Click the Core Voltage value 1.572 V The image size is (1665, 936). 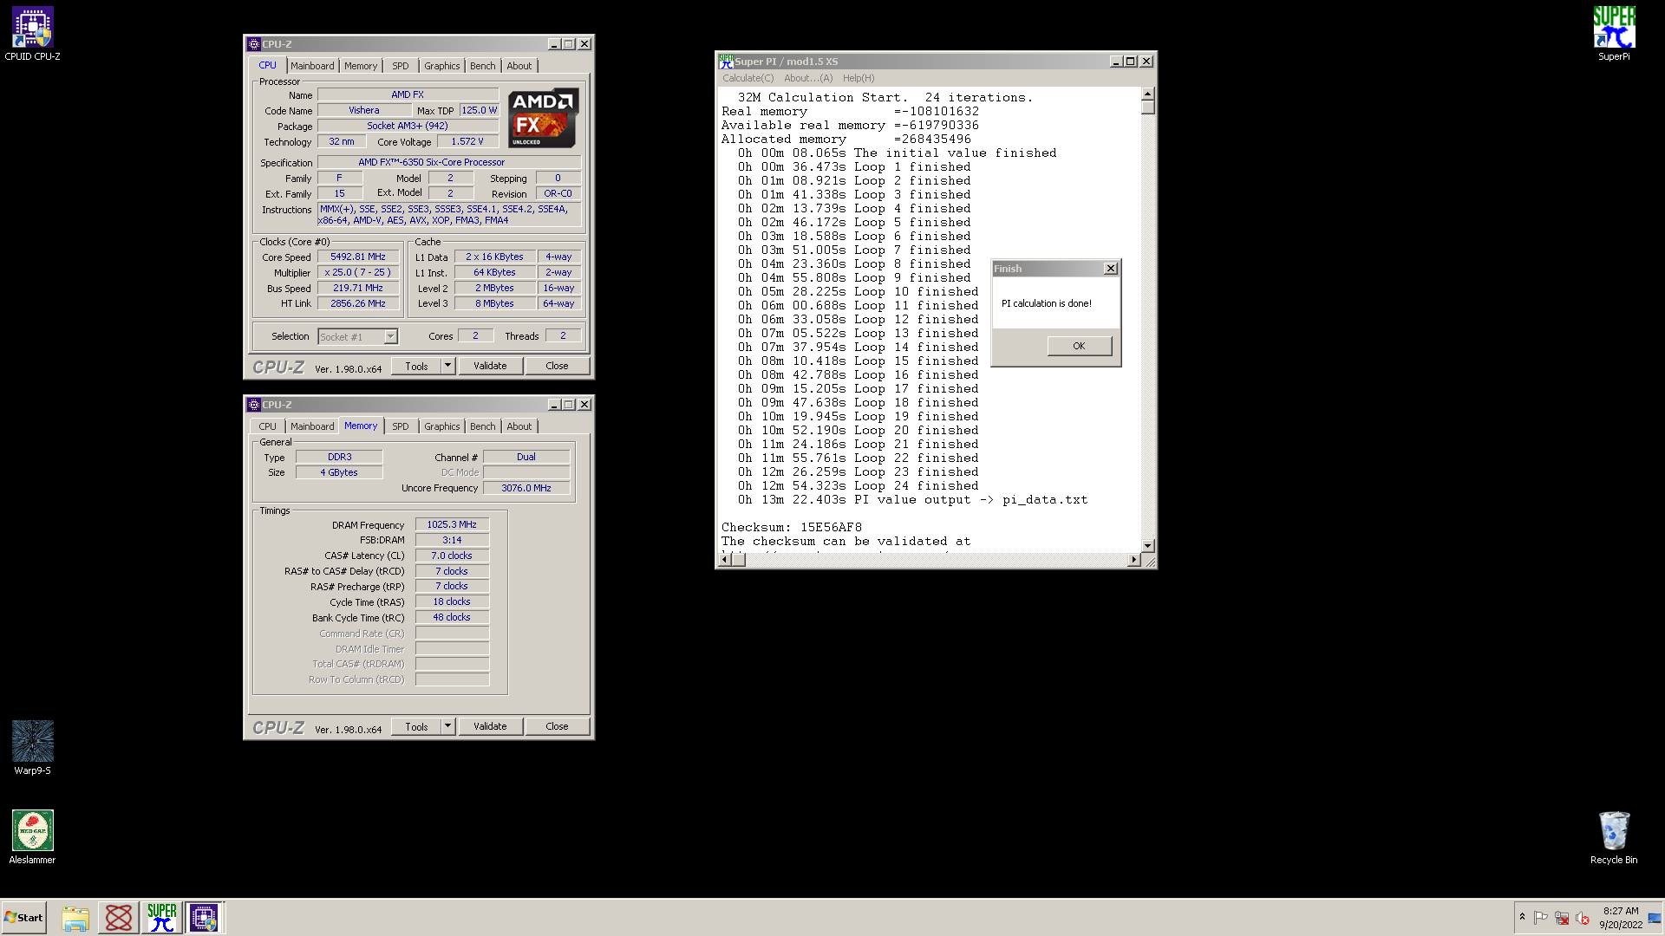(x=467, y=142)
